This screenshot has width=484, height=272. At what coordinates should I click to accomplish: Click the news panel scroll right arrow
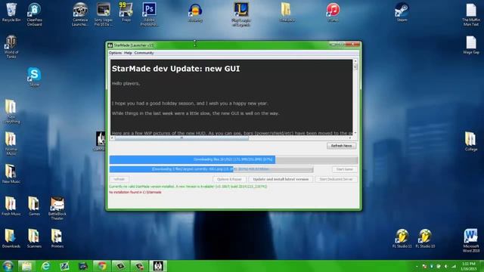tap(350, 138)
